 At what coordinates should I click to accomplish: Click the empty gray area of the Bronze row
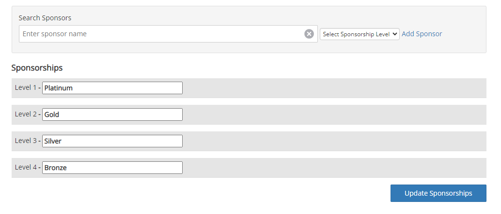[334, 168]
